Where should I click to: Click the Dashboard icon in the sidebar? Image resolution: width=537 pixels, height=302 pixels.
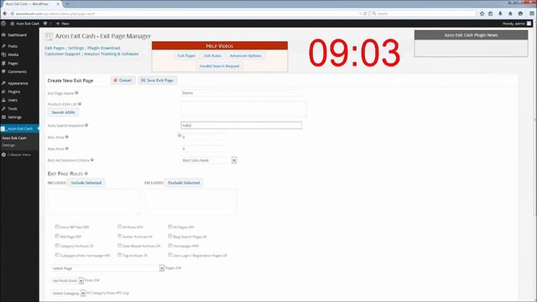pyautogui.click(x=3, y=35)
